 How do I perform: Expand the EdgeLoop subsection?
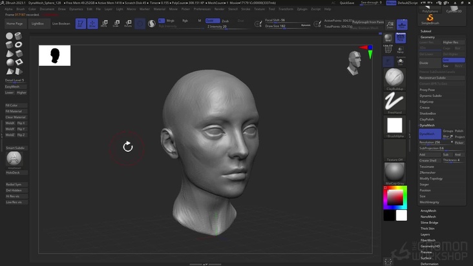click(x=426, y=102)
